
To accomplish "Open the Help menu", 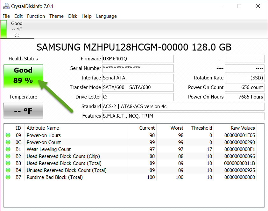I will point(87,16).
